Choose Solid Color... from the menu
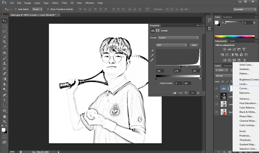 246,65
